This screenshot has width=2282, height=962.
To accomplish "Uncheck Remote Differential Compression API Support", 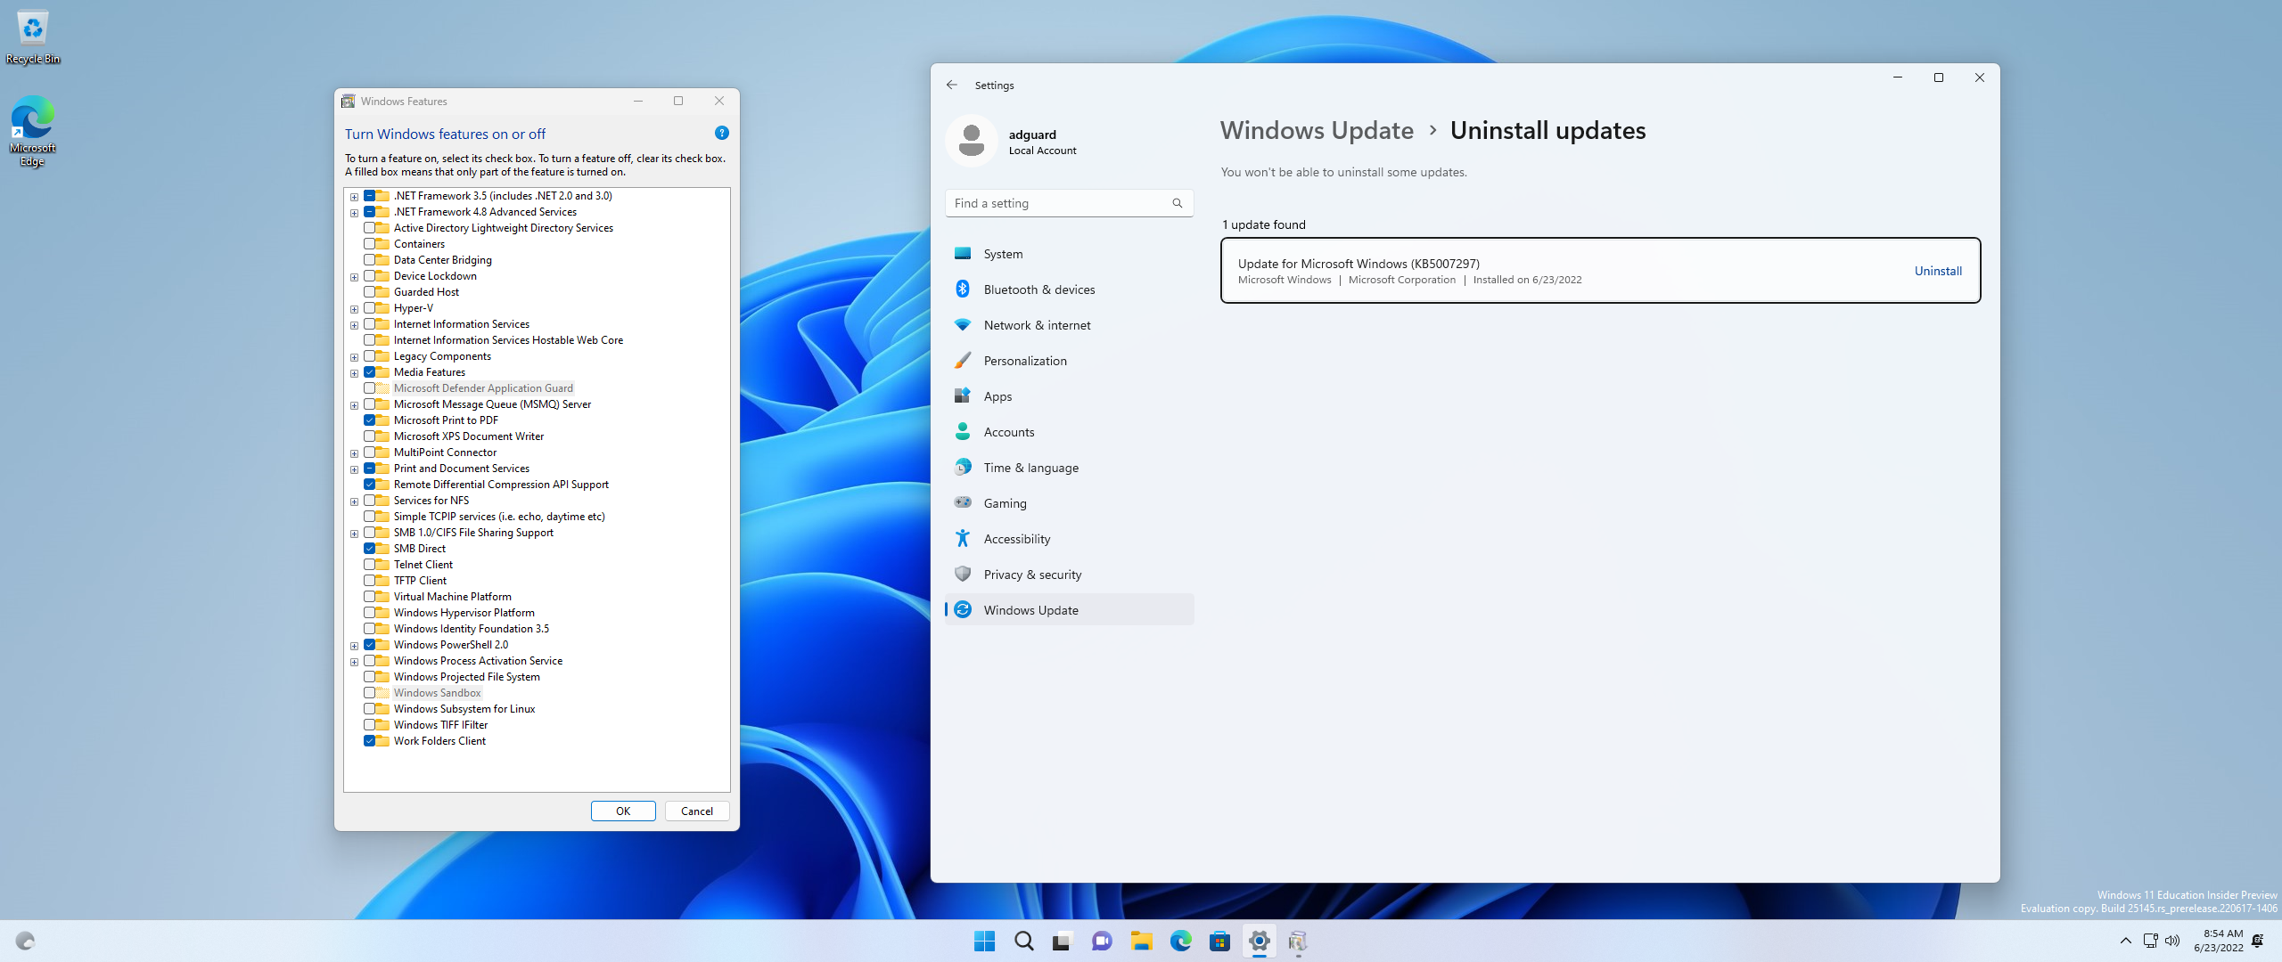I will coord(369,484).
